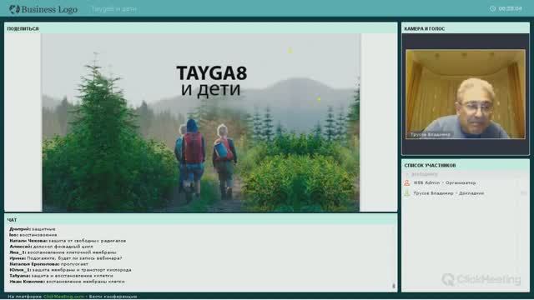Click Дмитрий's chat message 'защитные'
The height and width of the screenshot is (300, 534).
[x=33, y=229]
